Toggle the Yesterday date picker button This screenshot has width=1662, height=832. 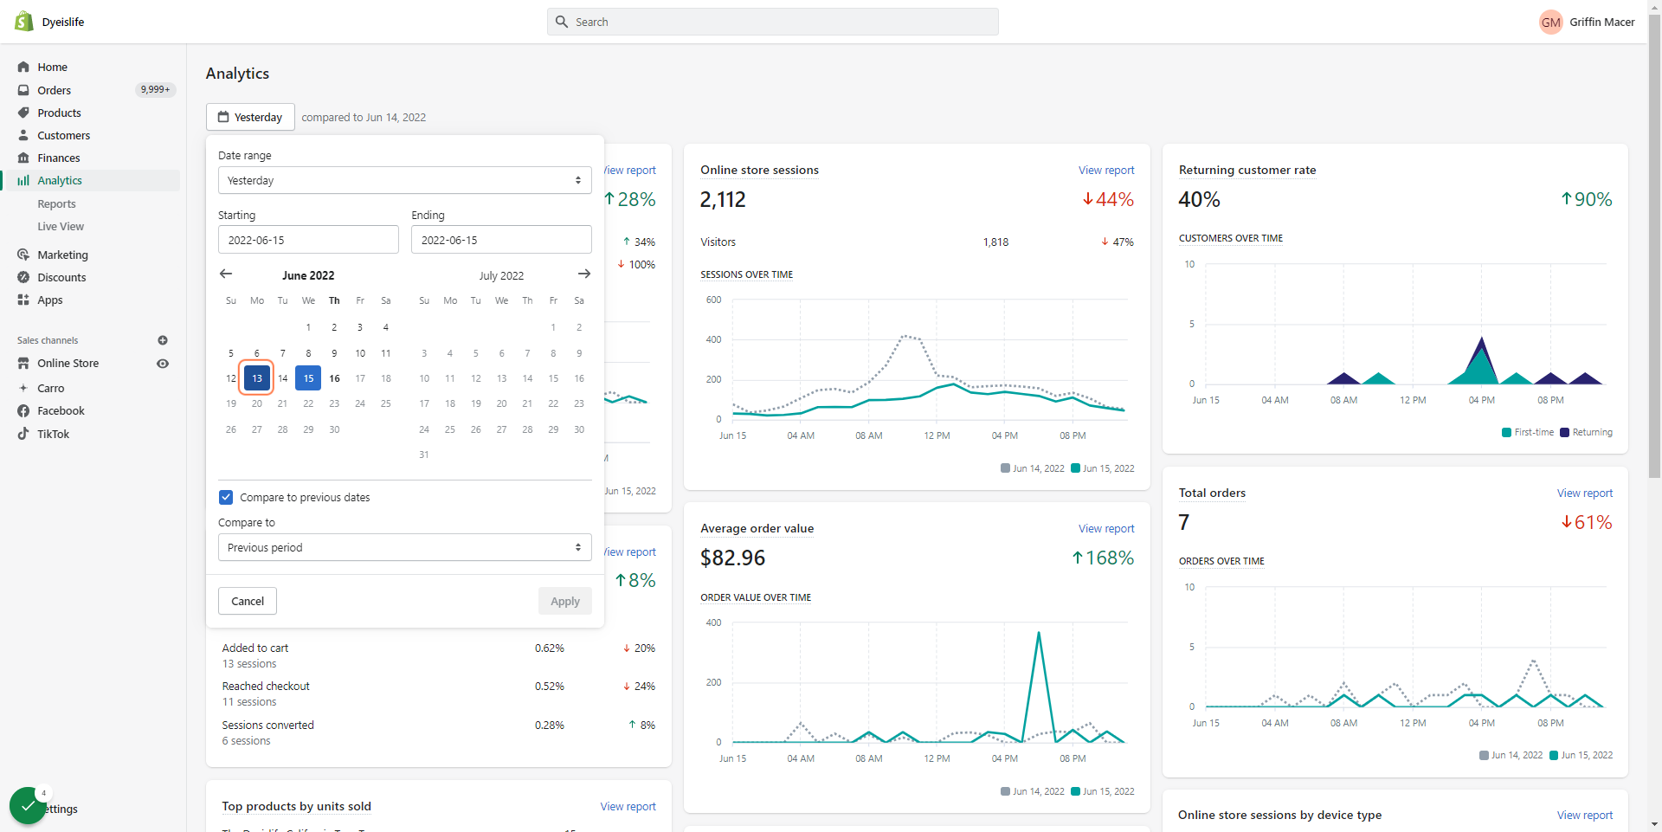(x=250, y=117)
